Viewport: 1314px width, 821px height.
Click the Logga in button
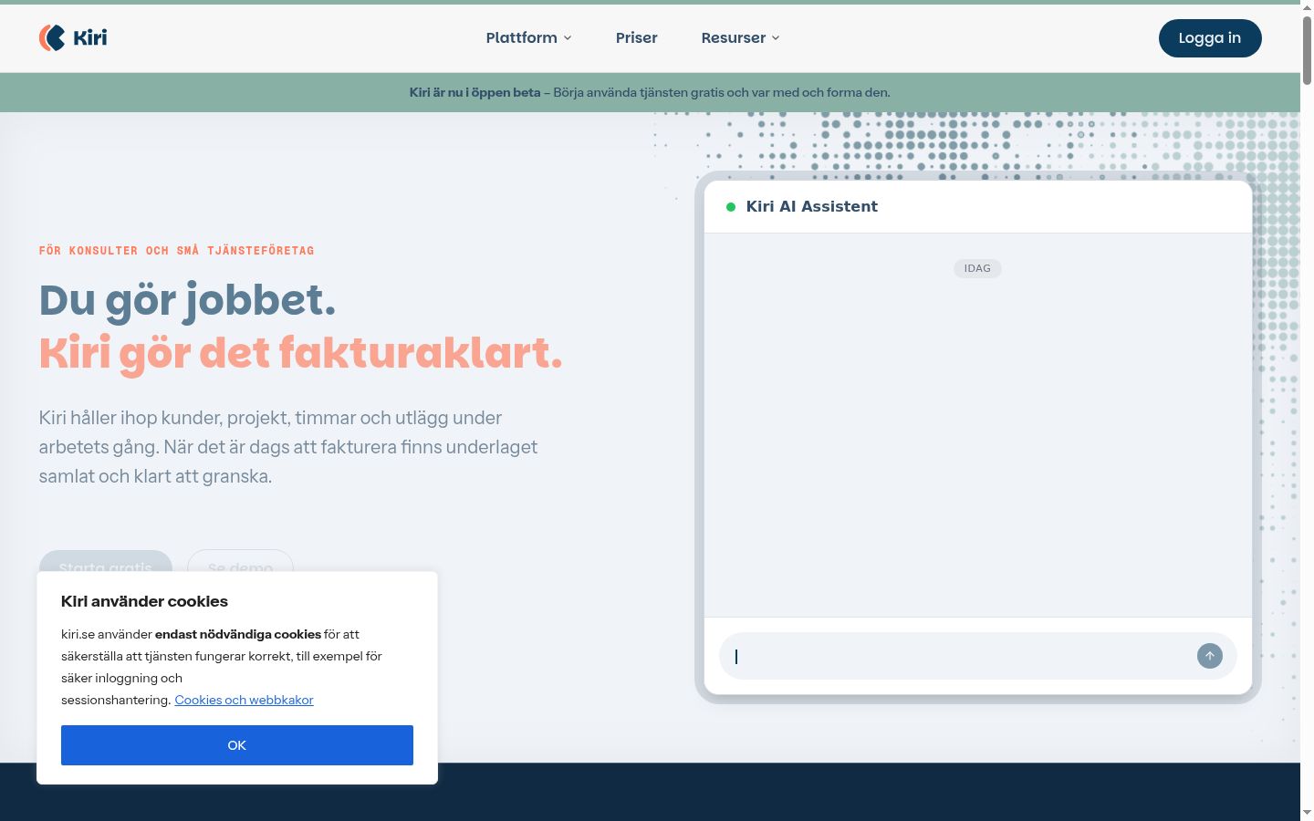click(x=1210, y=38)
